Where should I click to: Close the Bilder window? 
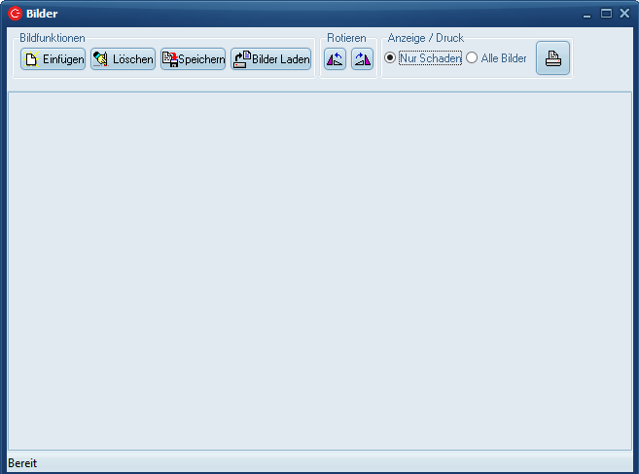624,14
